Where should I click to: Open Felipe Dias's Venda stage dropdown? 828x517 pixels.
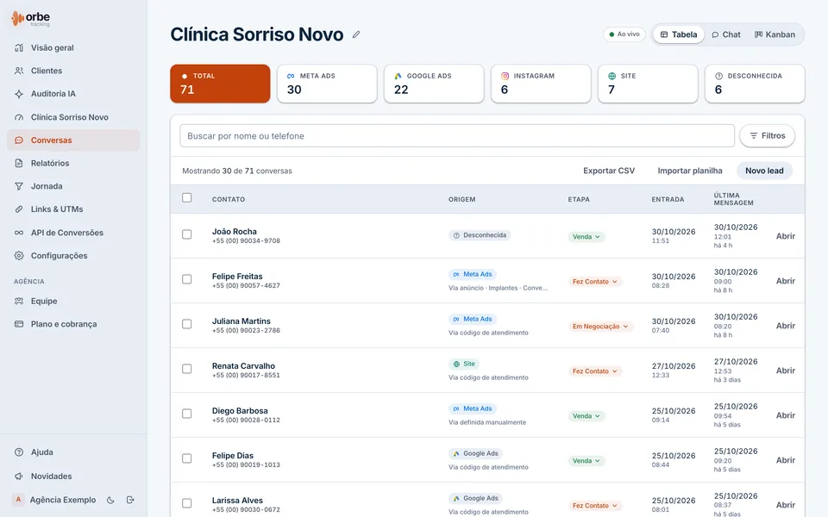(x=586, y=461)
